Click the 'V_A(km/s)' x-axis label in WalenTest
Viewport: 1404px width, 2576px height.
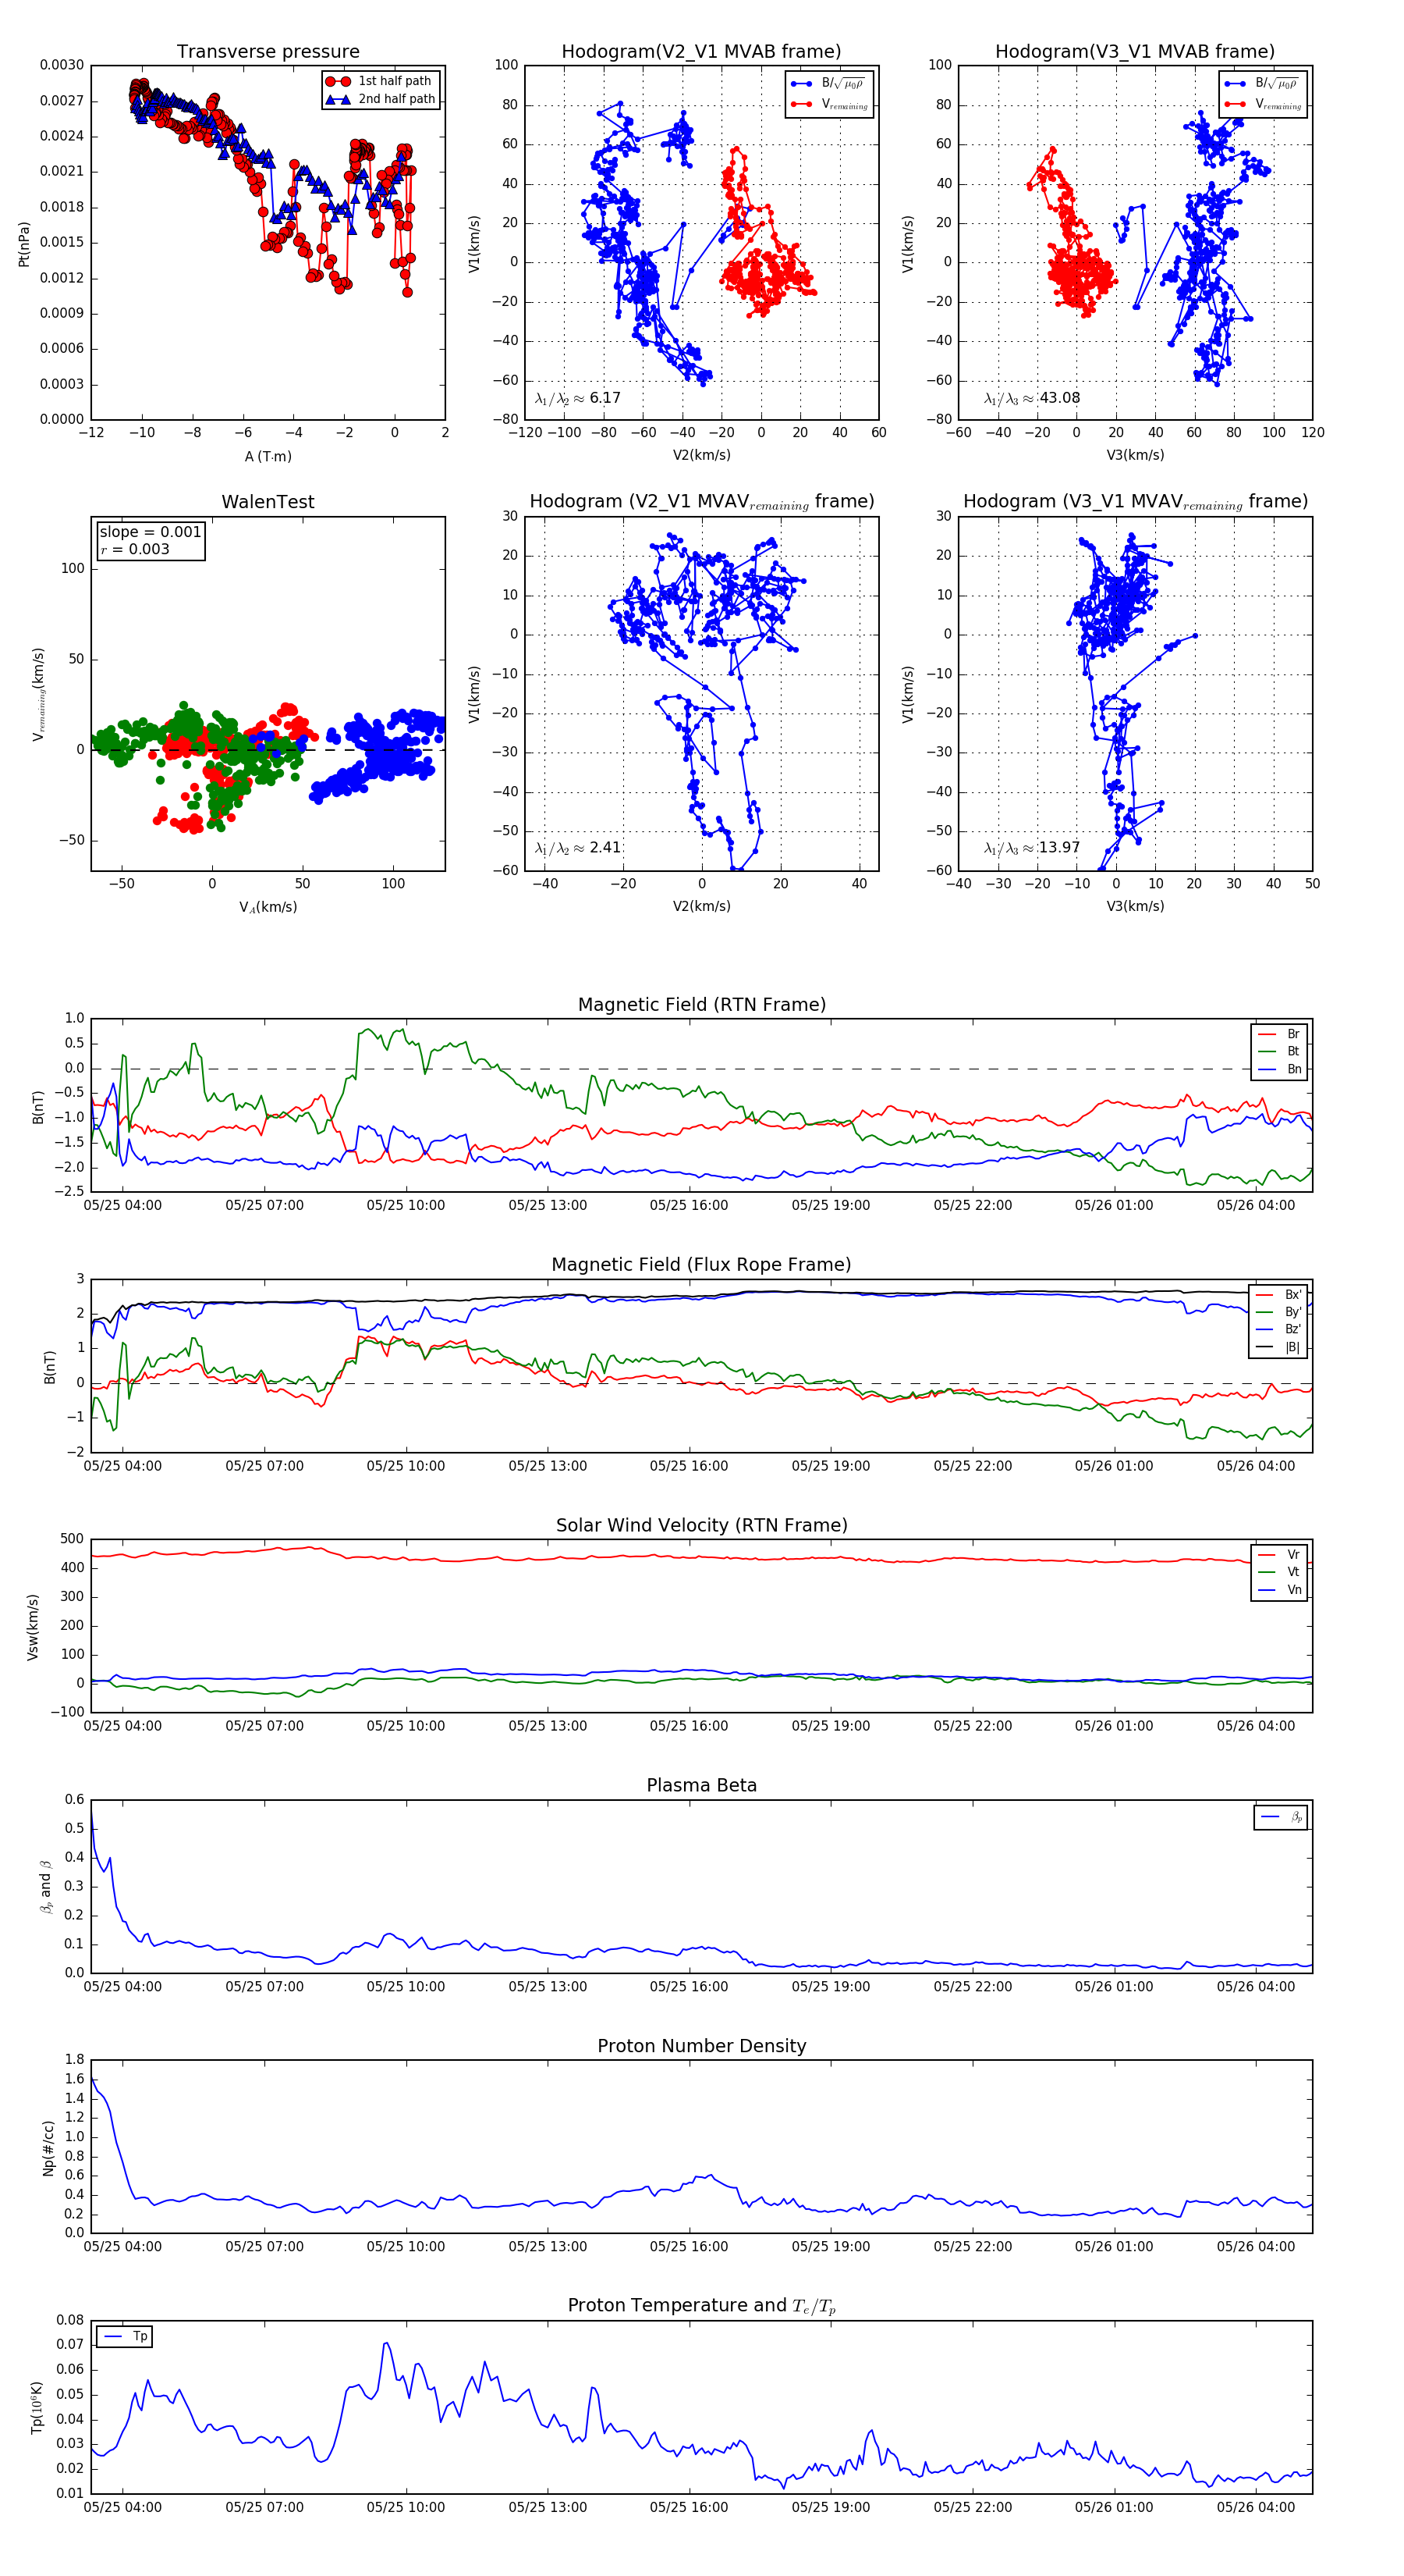268,907
